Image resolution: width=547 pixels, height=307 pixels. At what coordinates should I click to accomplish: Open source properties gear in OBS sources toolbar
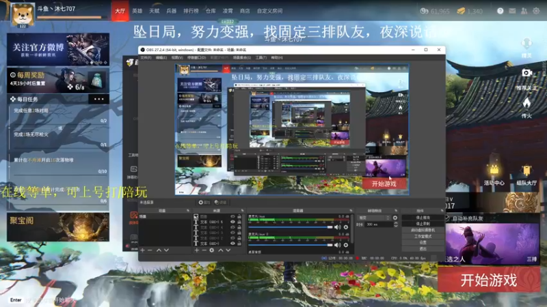pos(212,250)
